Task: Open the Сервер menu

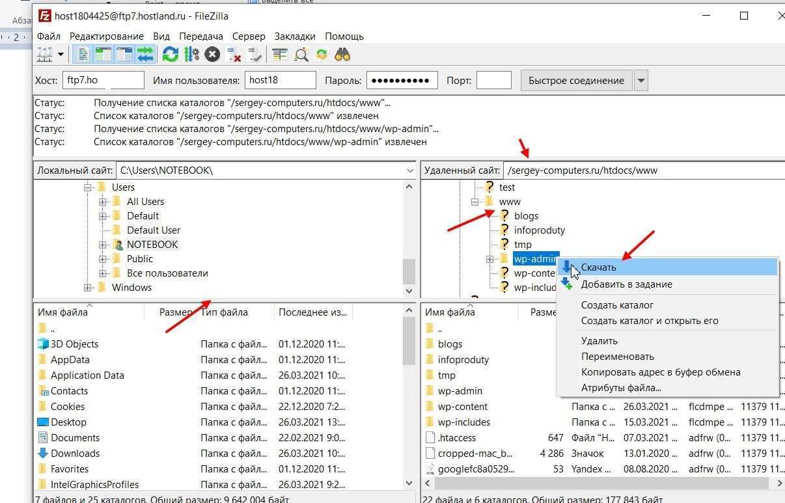Action: [249, 36]
